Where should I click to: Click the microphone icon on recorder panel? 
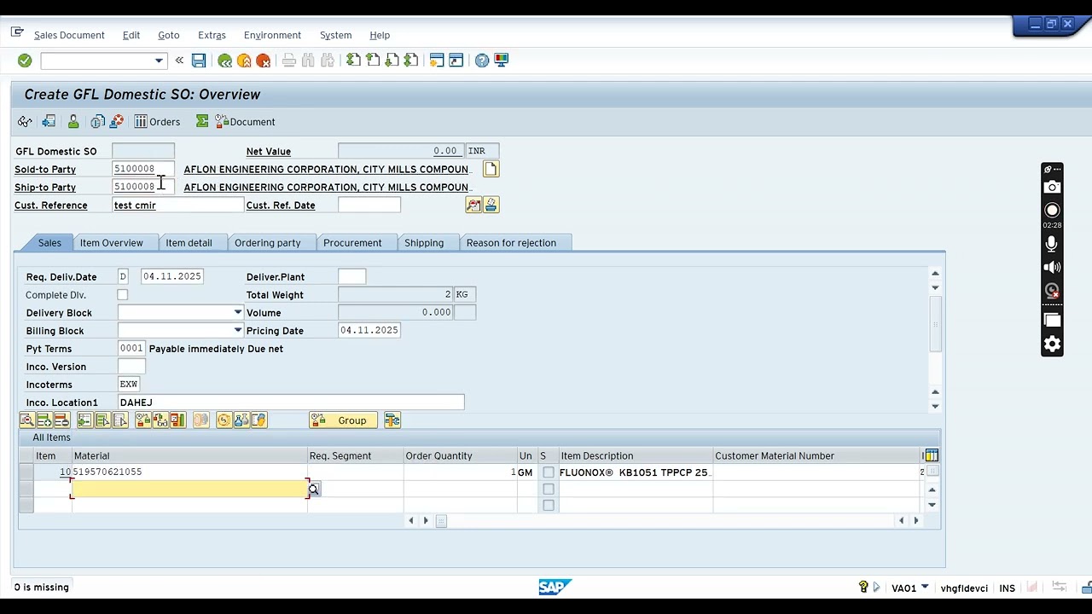(x=1052, y=244)
